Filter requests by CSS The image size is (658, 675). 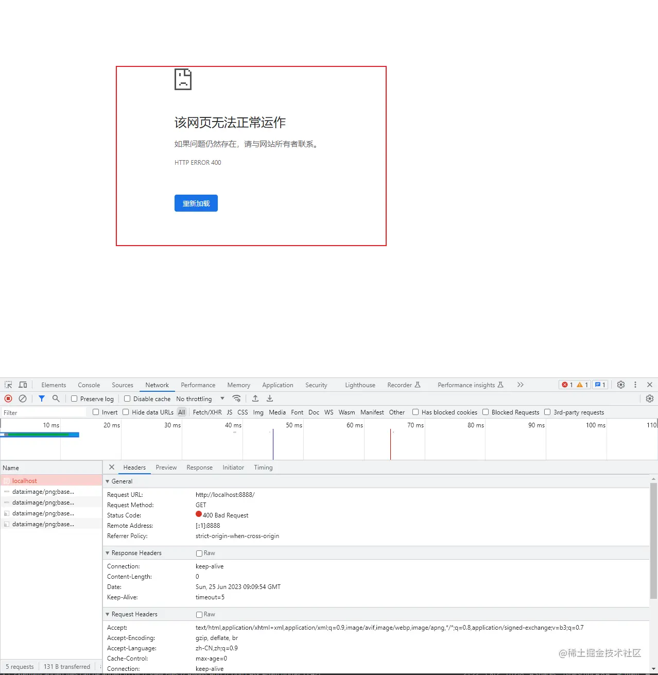pyautogui.click(x=243, y=412)
